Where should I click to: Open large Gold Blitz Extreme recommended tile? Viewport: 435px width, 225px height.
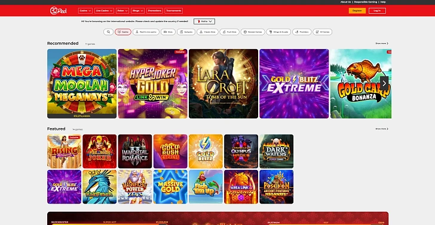(294, 84)
